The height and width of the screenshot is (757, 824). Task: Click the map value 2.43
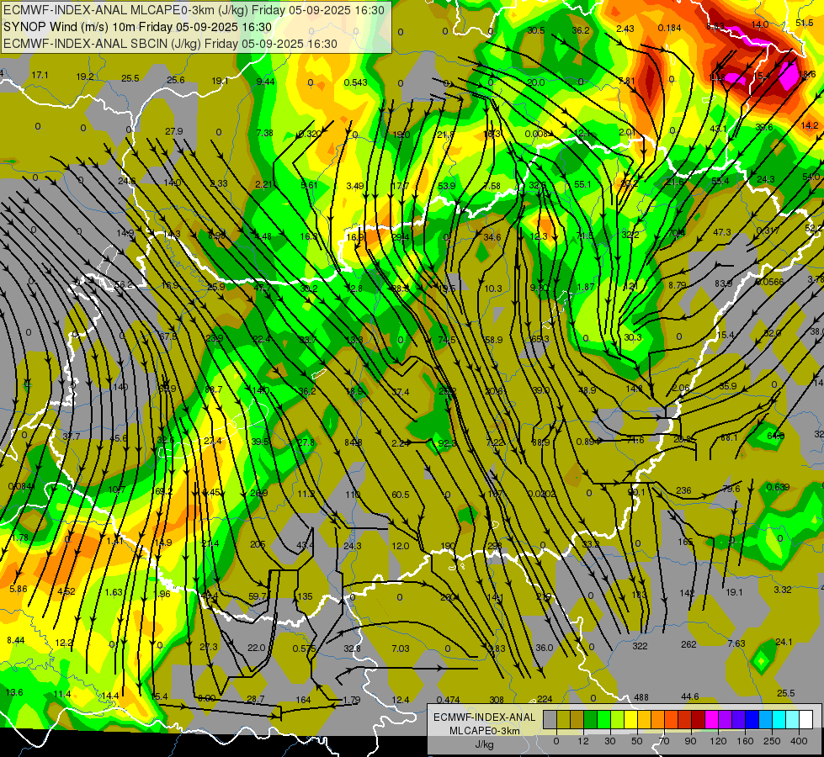625,29
